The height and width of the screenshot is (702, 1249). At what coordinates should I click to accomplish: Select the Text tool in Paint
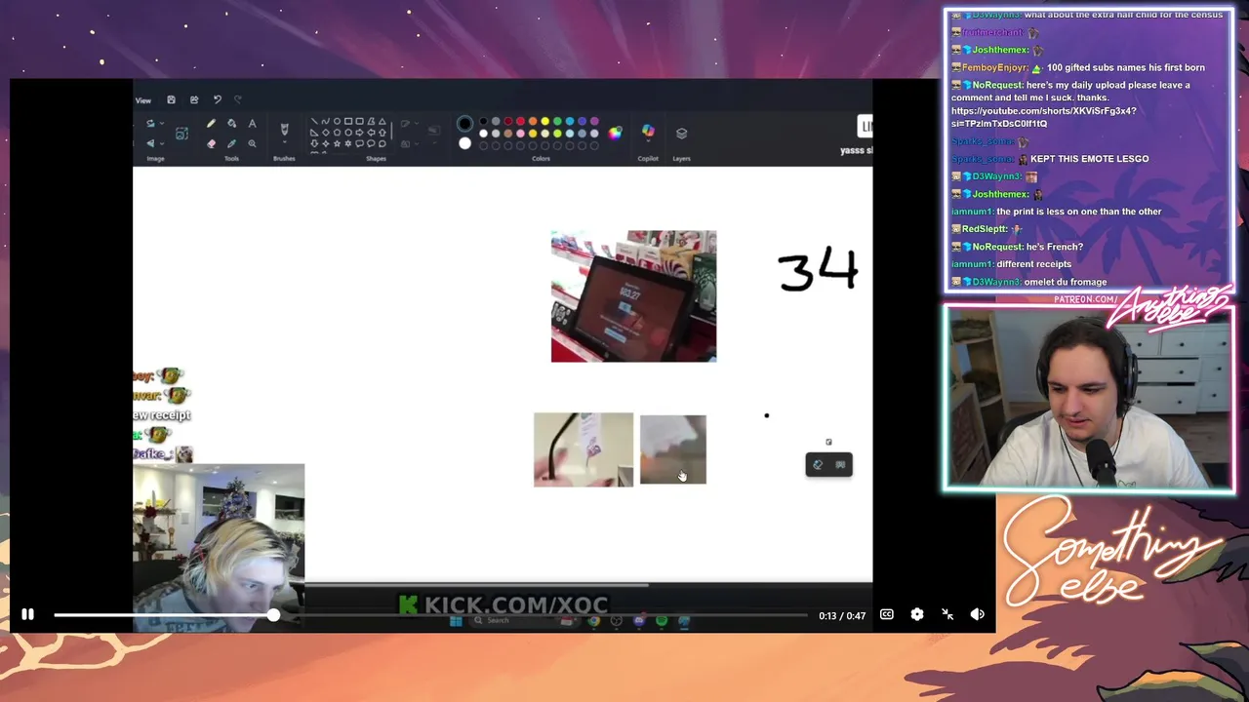(252, 123)
